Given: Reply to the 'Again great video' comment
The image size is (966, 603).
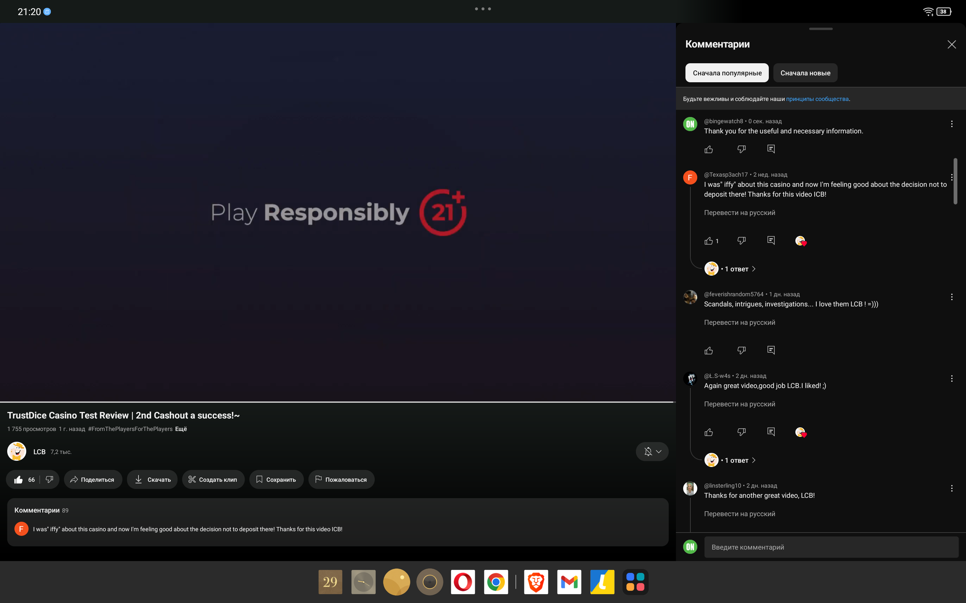Looking at the screenshot, I should (x=771, y=432).
